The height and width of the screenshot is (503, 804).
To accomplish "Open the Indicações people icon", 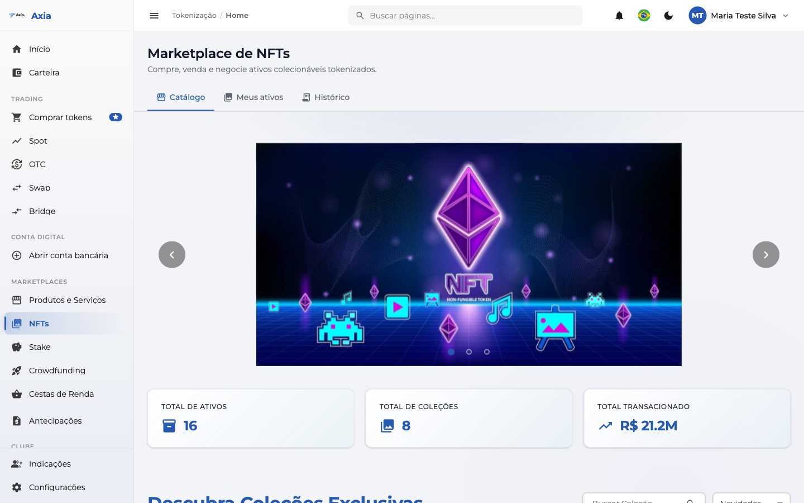I will [17, 464].
